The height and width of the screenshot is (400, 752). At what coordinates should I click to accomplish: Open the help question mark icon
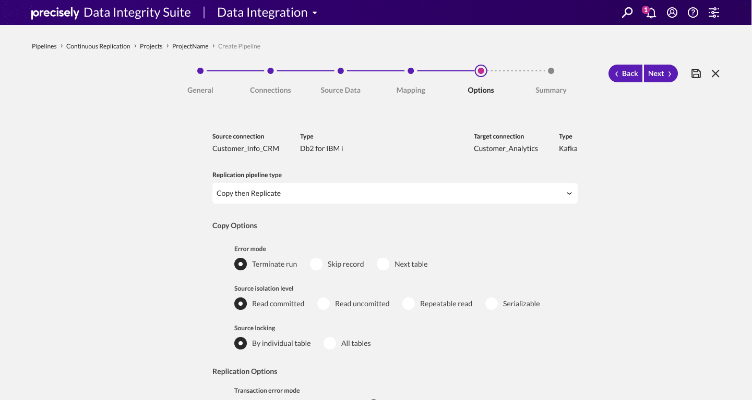tap(693, 12)
